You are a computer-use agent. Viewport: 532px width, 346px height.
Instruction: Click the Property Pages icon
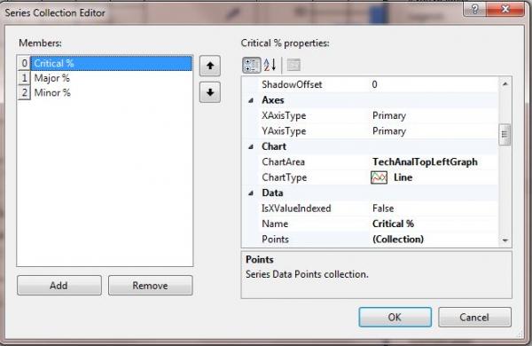(293, 65)
